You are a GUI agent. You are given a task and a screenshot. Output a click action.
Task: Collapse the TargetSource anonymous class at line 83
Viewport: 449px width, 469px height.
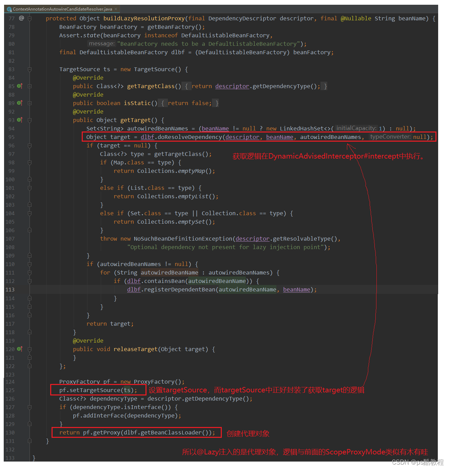pyautogui.click(x=30, y=69)
